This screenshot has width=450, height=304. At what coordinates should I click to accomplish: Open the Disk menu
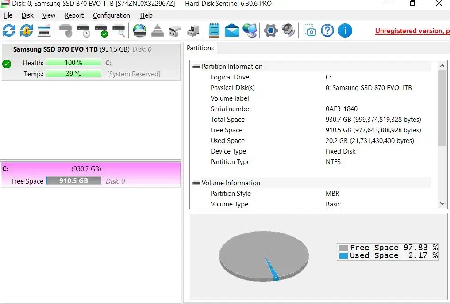[x=27, y=15]
